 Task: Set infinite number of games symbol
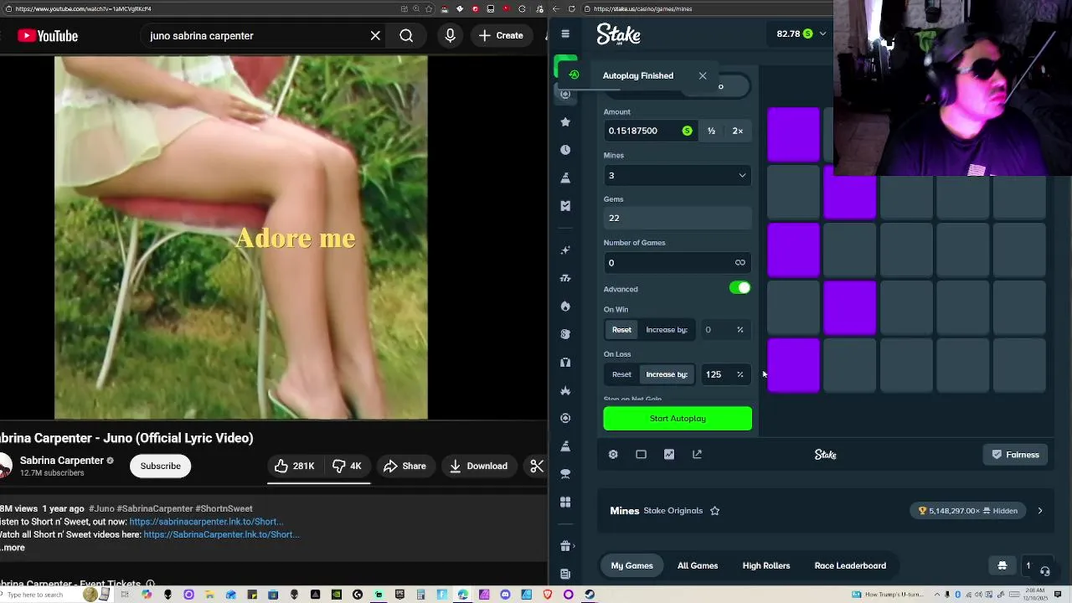(x=740, y=263)
